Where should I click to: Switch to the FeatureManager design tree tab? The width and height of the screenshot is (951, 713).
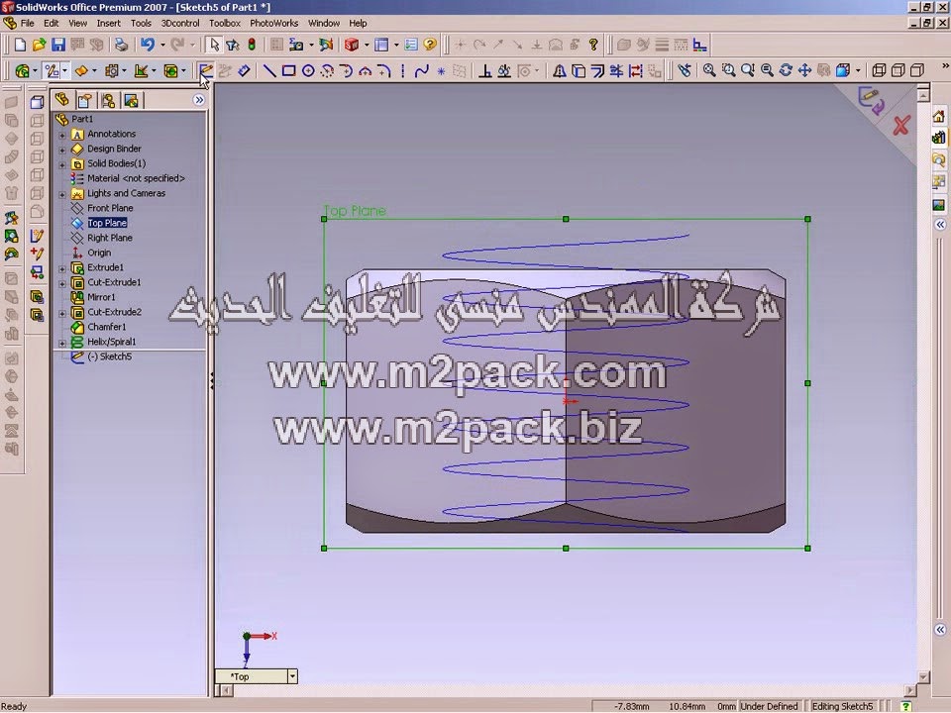coord(61,100)
